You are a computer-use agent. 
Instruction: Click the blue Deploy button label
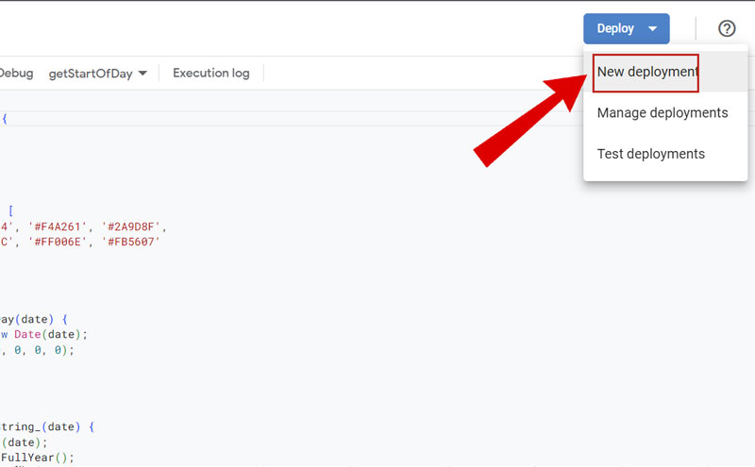pyautogui.click(x=615, y=28)
